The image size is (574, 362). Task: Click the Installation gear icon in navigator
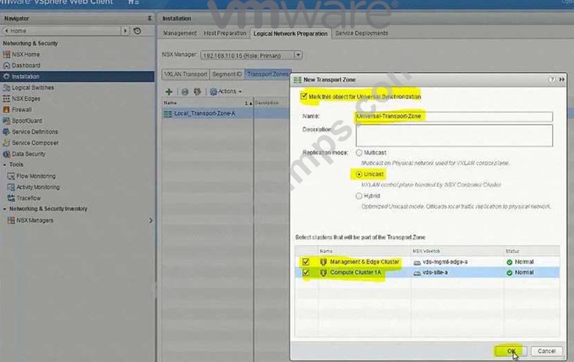[x=6, y=76]
